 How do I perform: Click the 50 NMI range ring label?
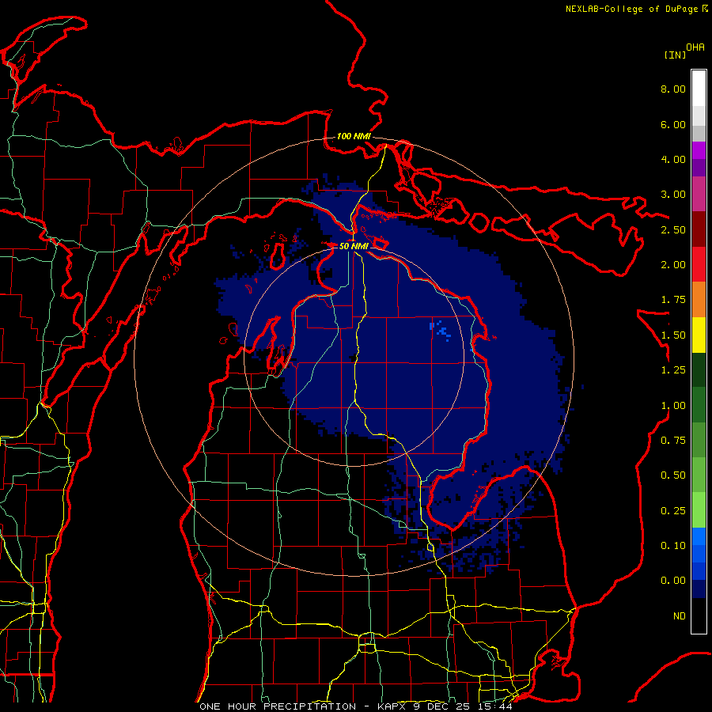point(354,246)
